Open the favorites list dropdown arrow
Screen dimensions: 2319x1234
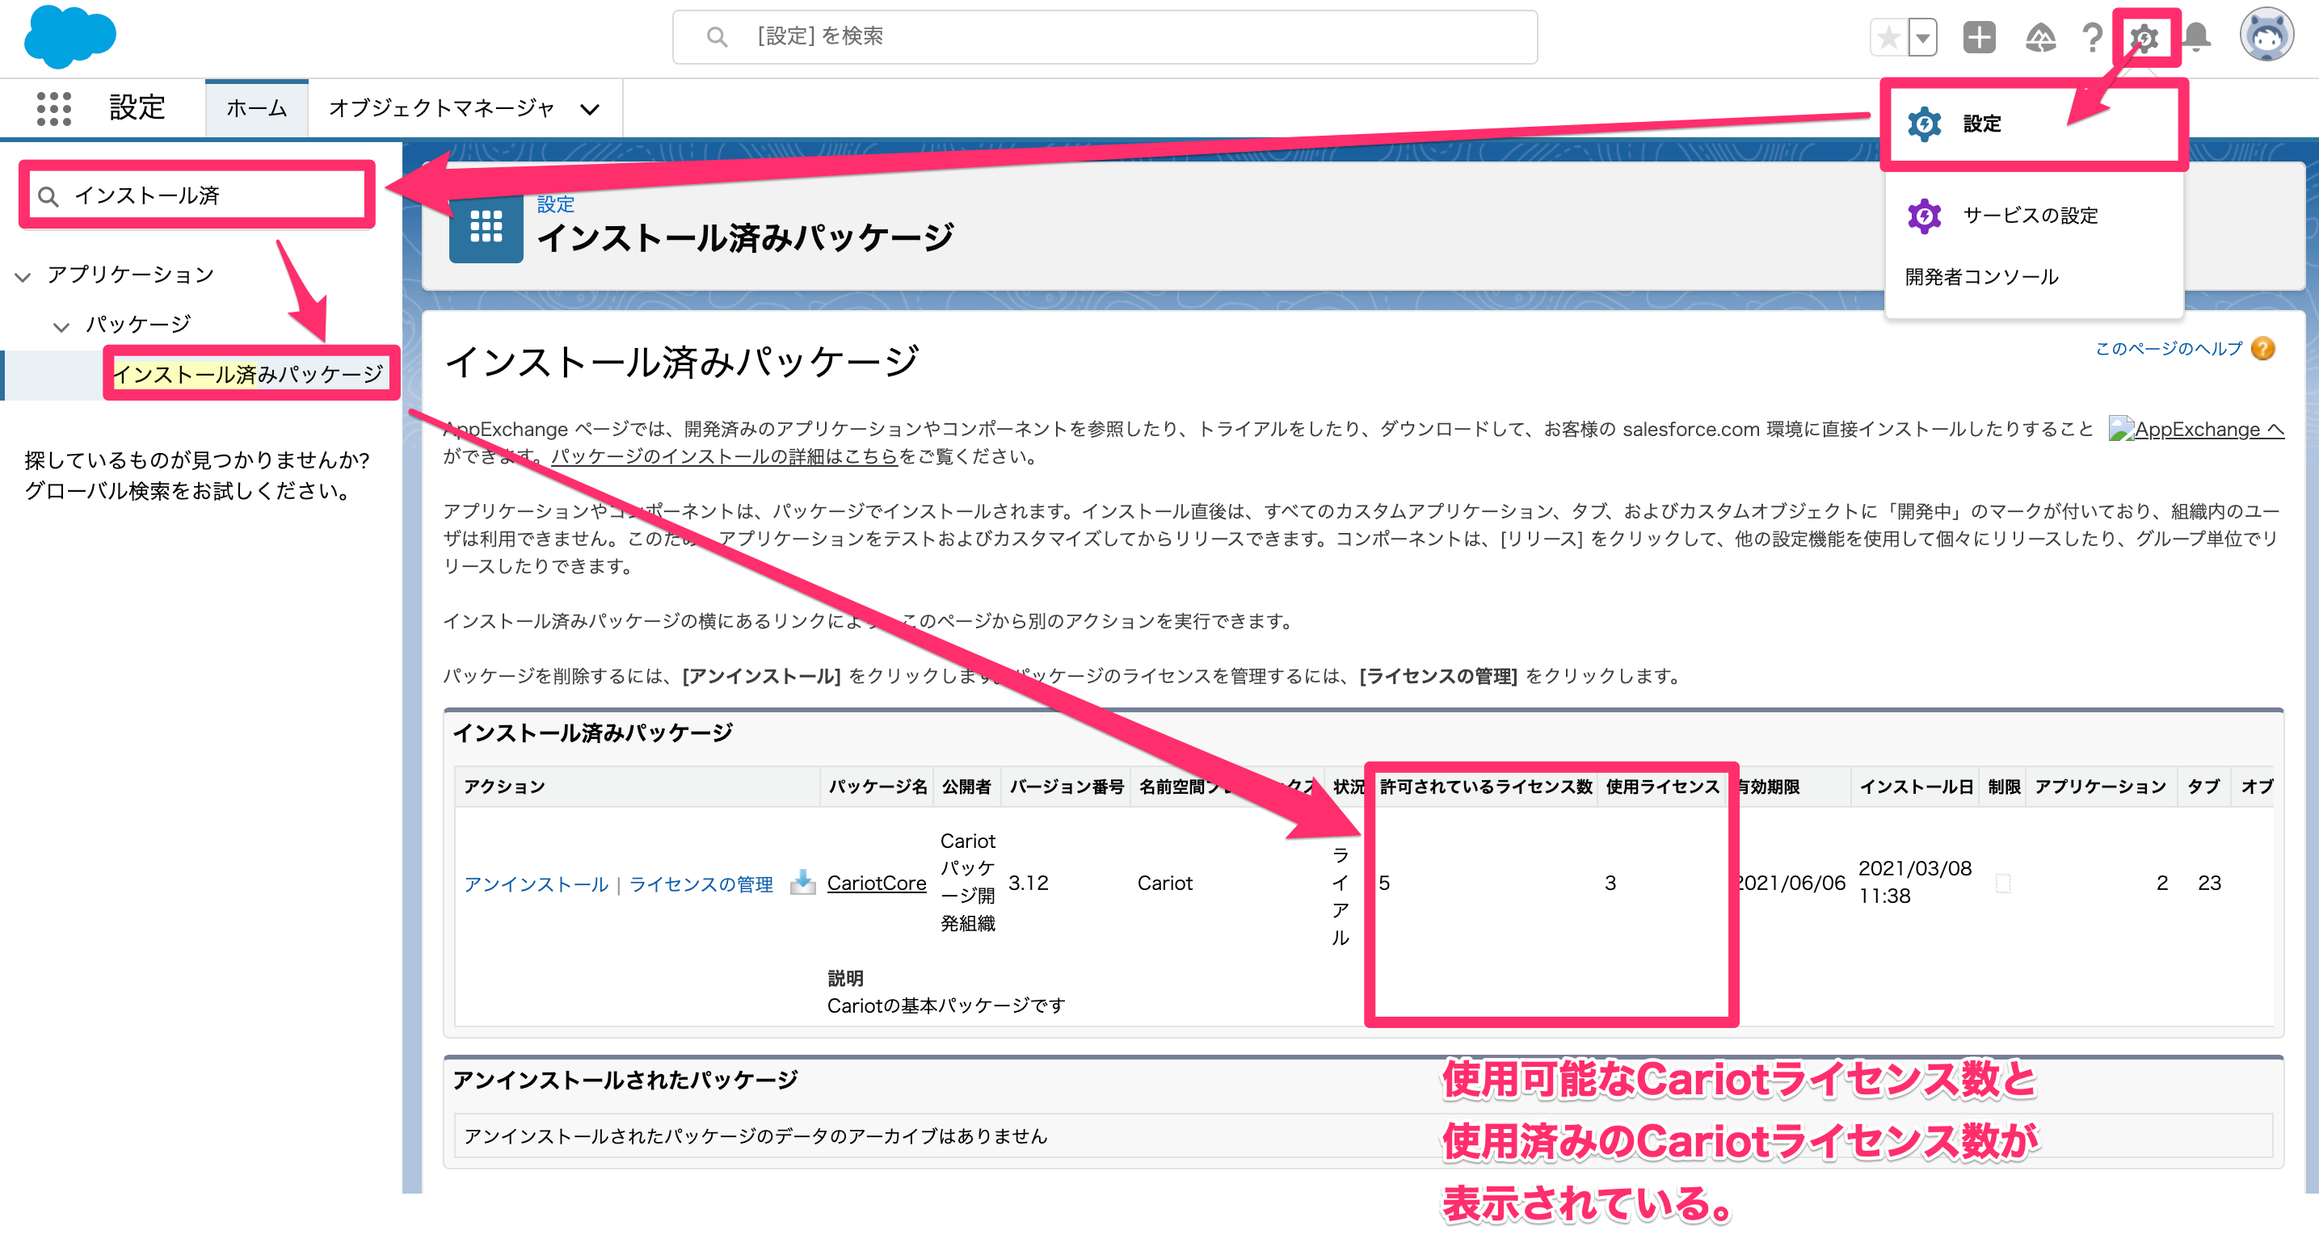[x=1923, y=38]
